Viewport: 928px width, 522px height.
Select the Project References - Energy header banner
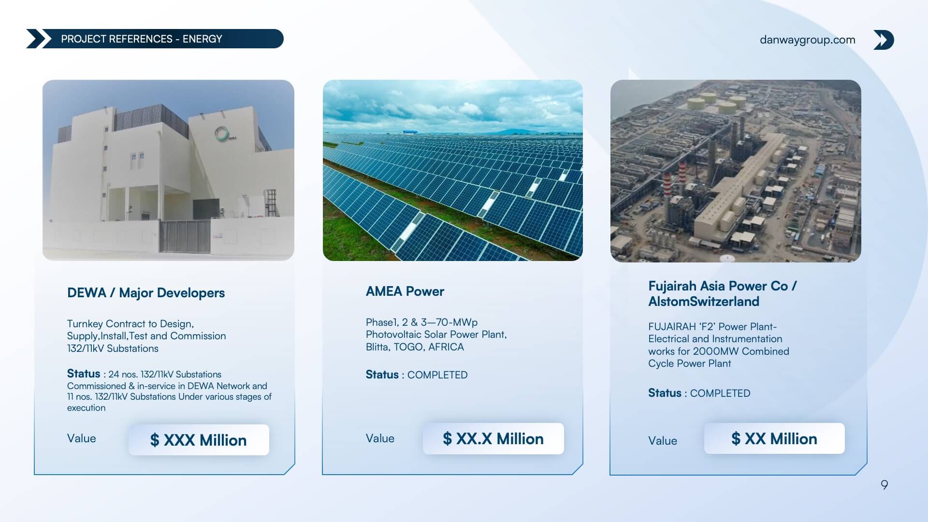coord(155,39)
